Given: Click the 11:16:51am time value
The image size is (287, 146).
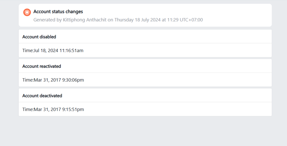Looking at the screenshot, I should tap(71, 51).
